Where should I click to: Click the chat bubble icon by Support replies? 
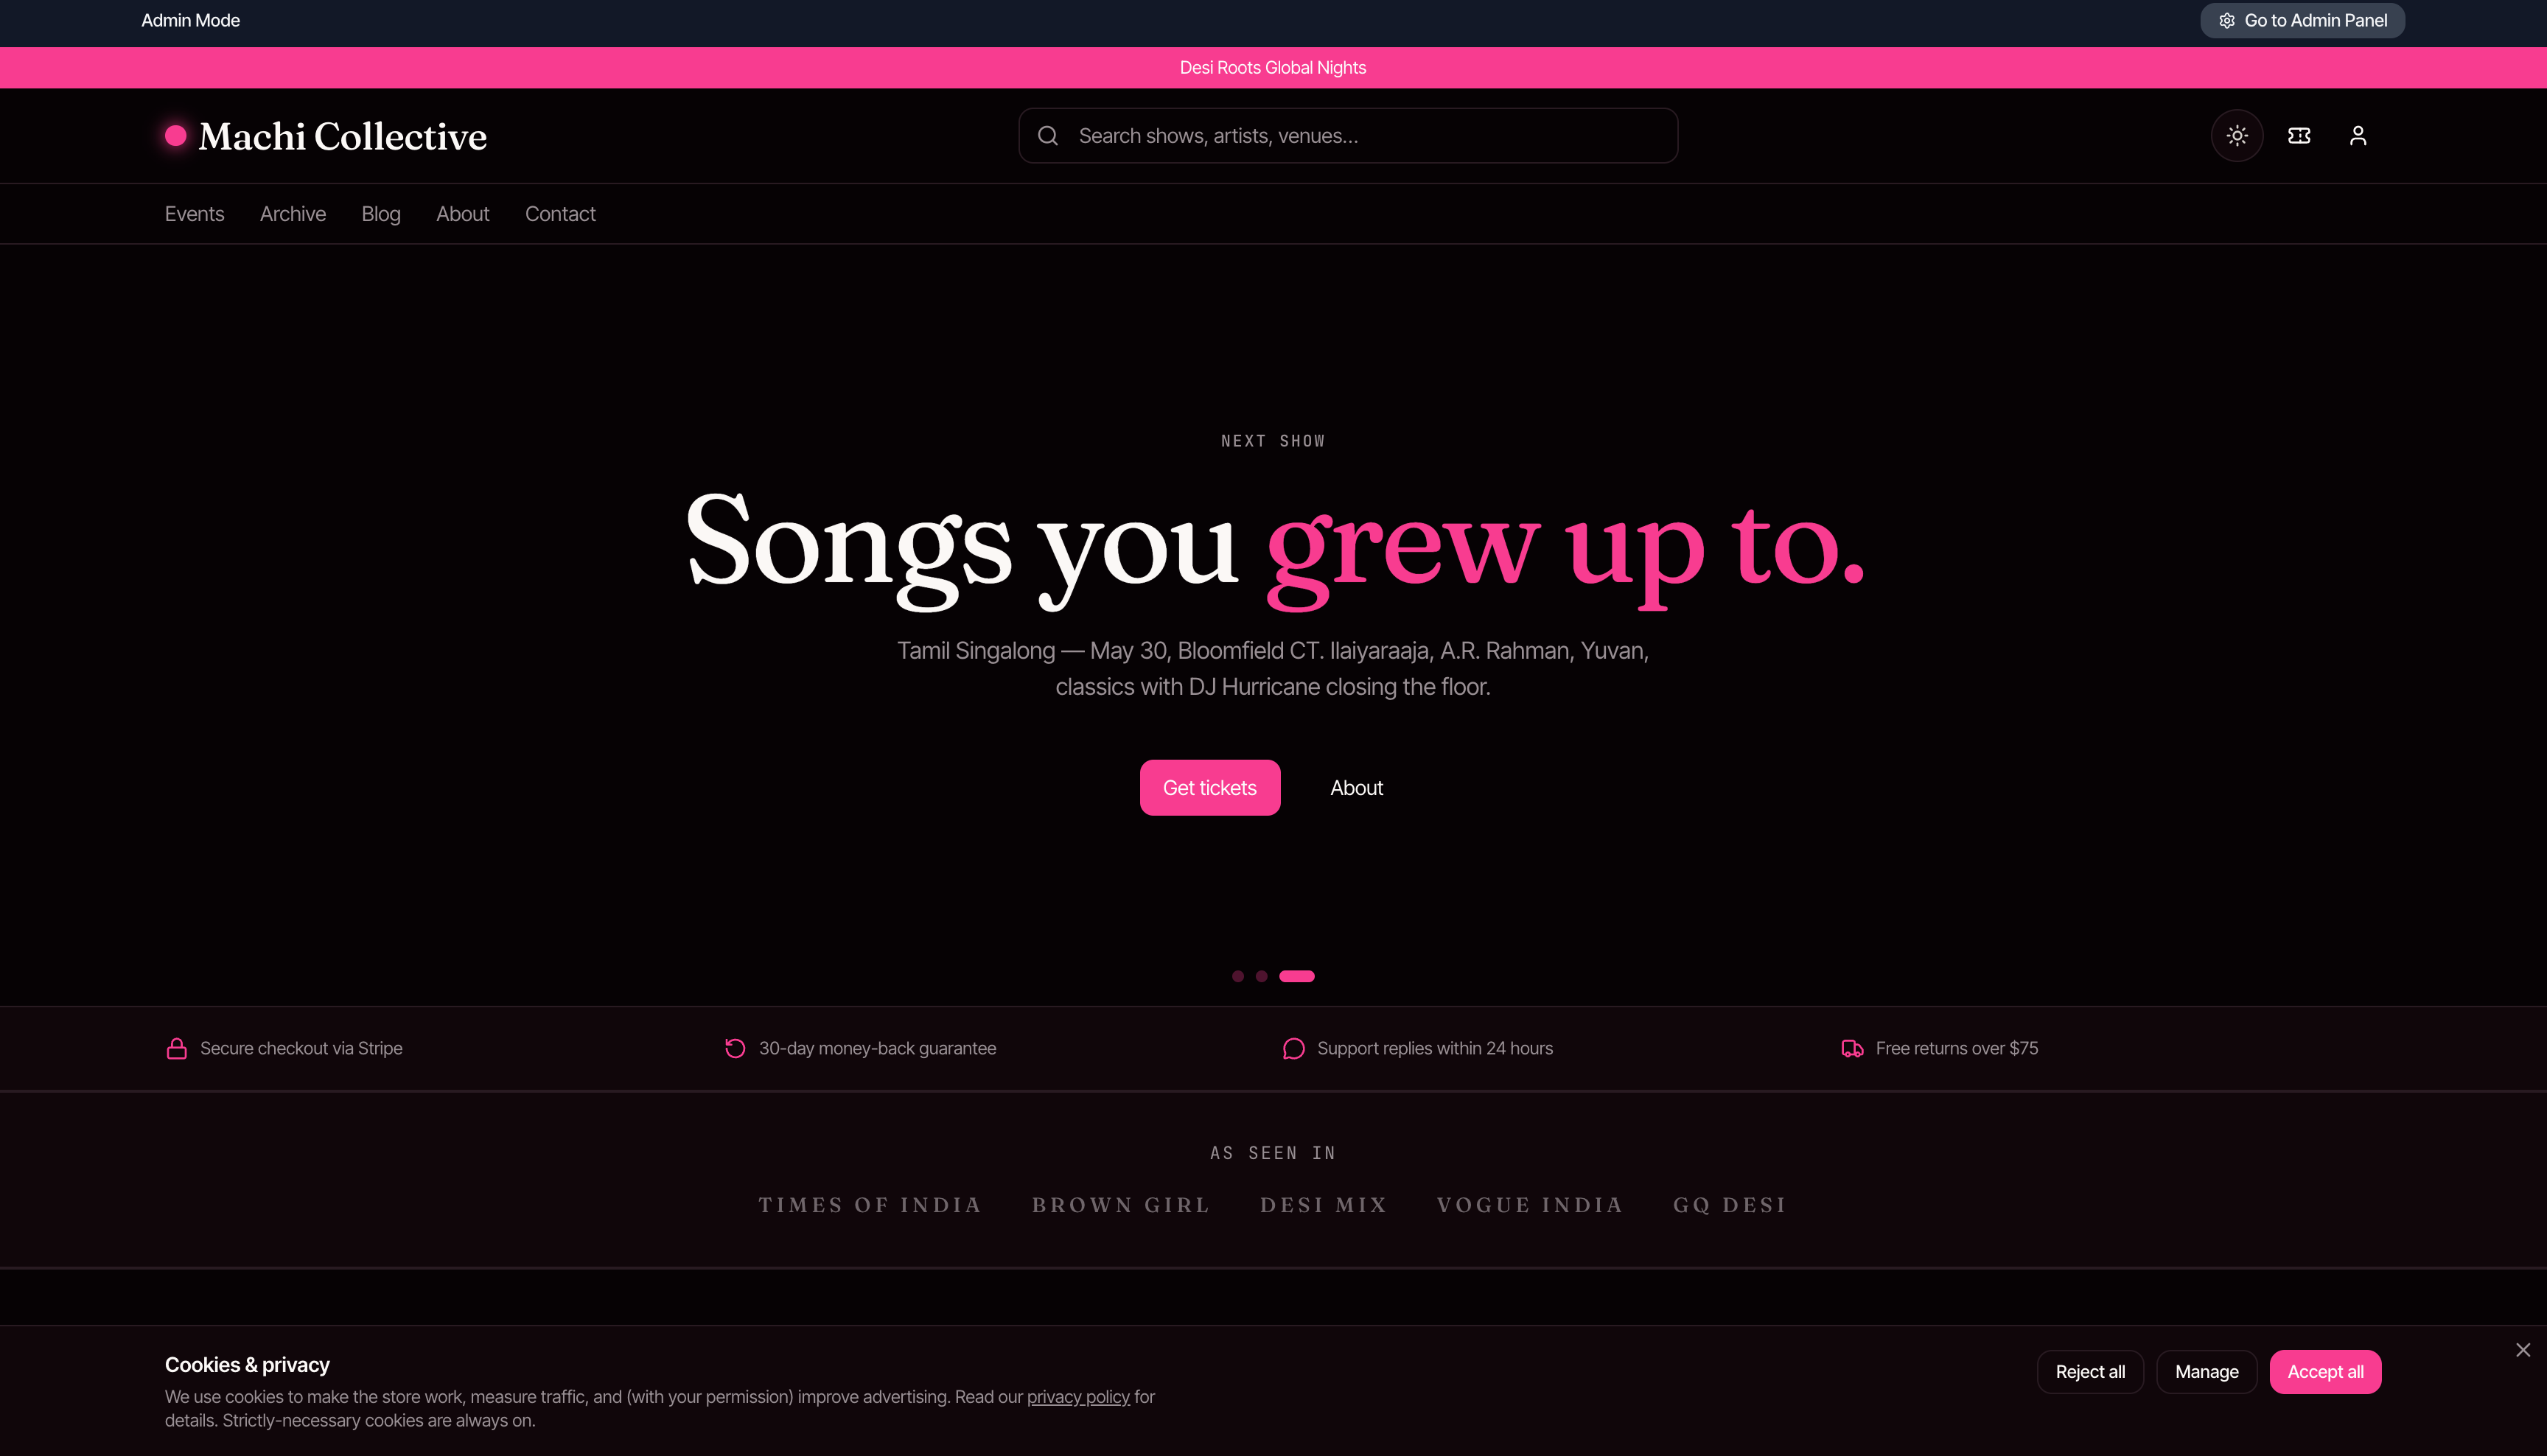1293,1048
